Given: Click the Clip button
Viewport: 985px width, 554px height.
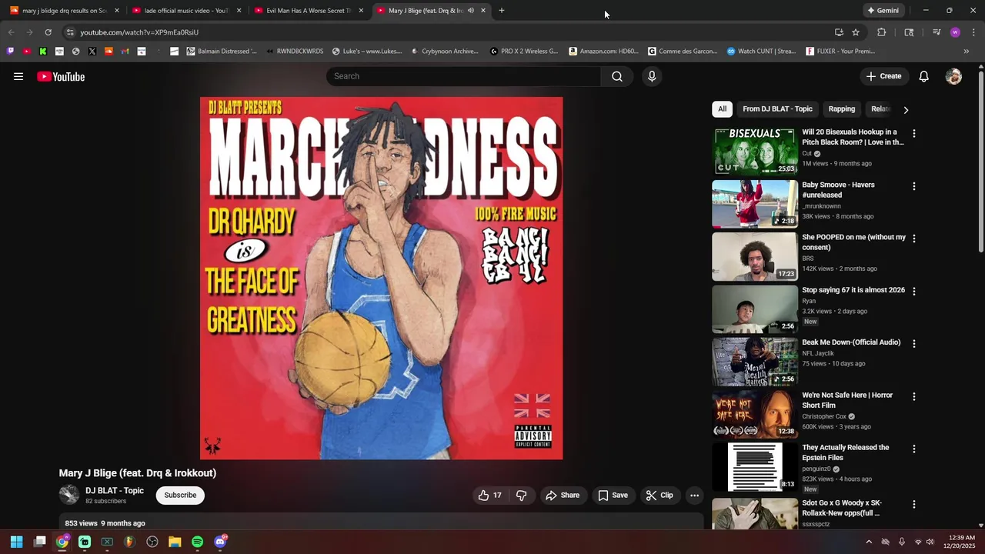Looking at the screenshot, I should click(x=659, y=496).
